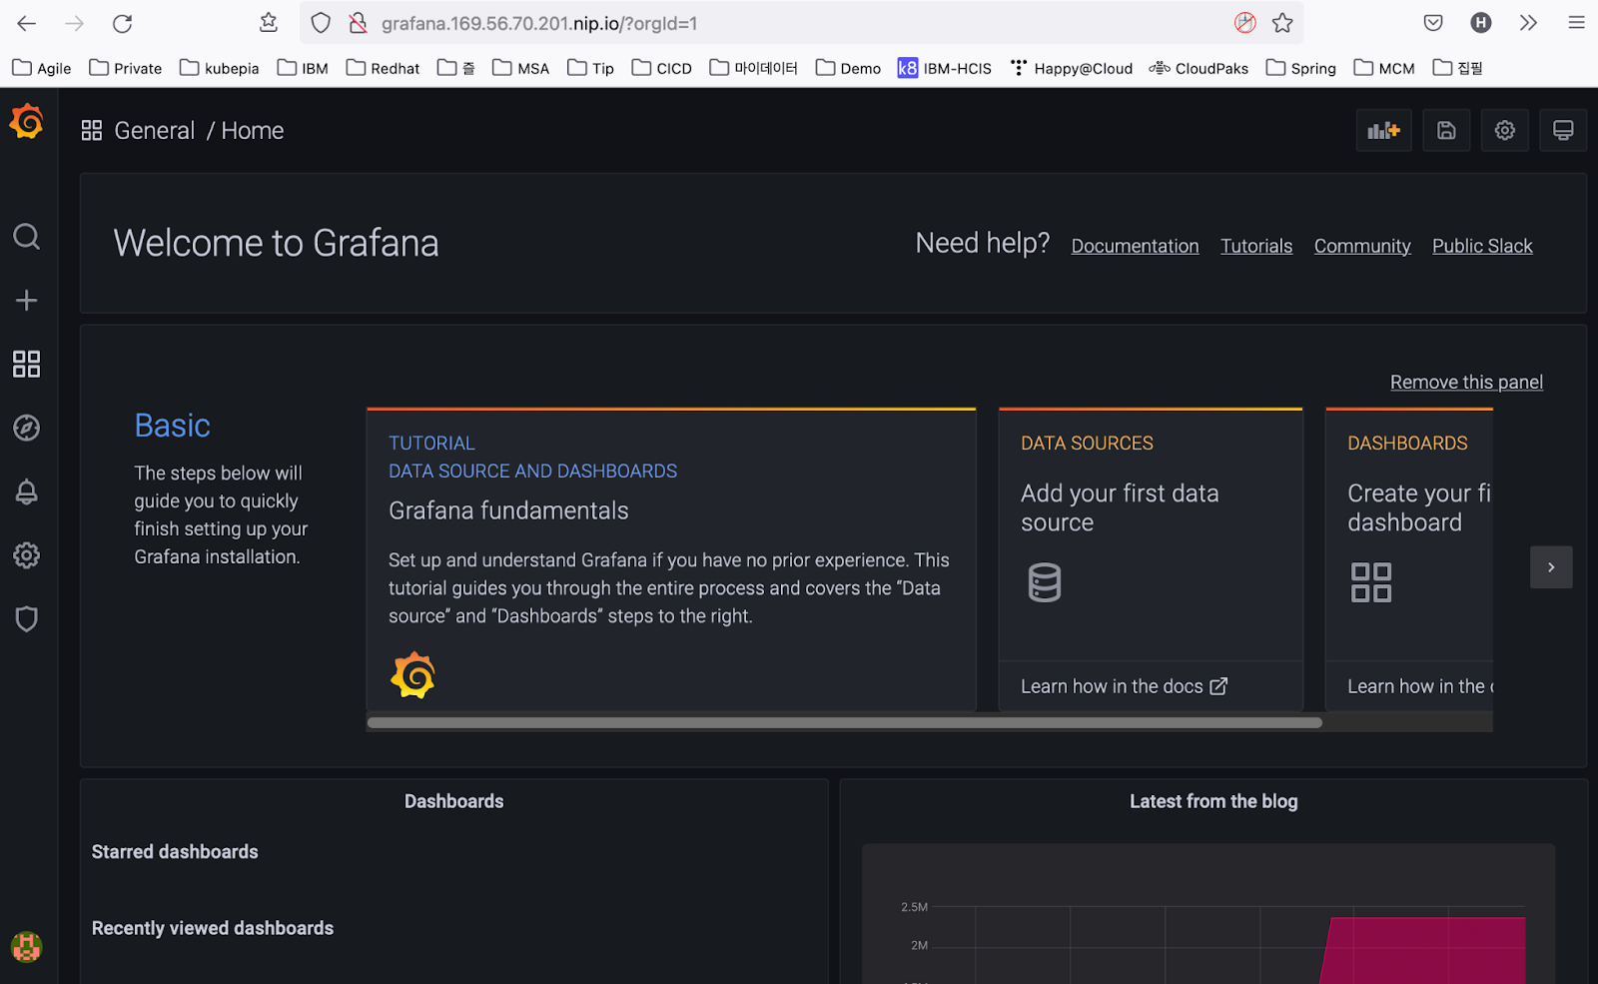
Task: Click the Grafana logo in tutorial card
Action: pyautogui.click(x=412, y=676)
